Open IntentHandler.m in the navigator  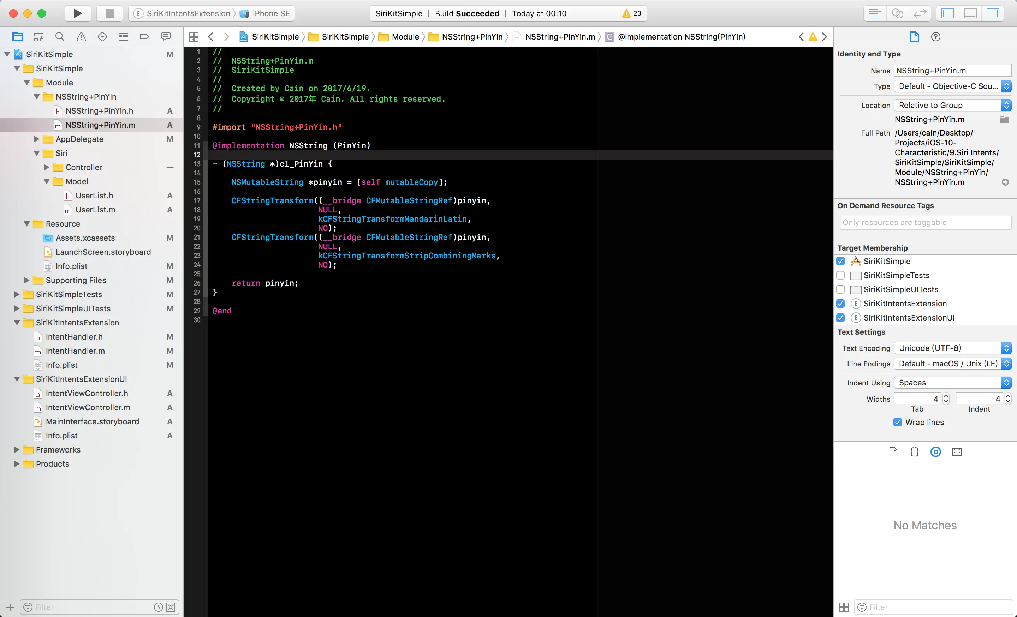click(75, 351)
